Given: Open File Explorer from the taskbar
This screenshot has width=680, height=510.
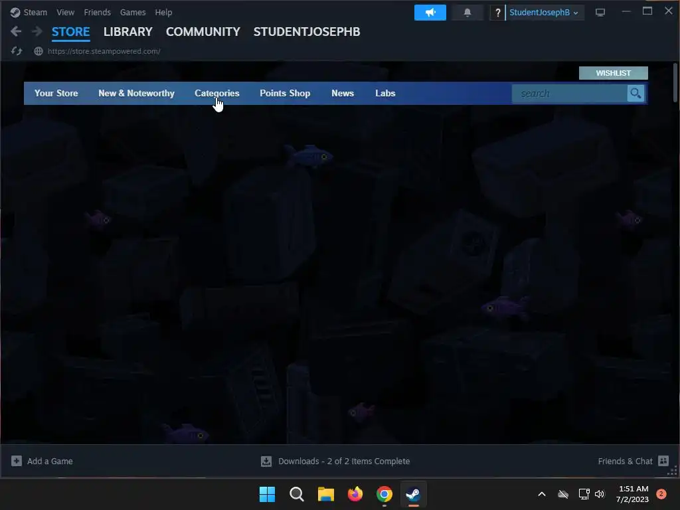Looking at the screenshot, I should point(325,494).
